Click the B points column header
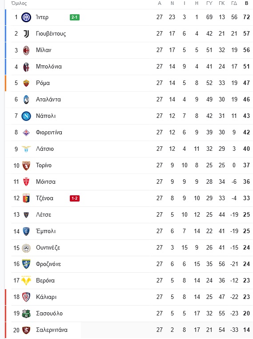 [246, 3]
